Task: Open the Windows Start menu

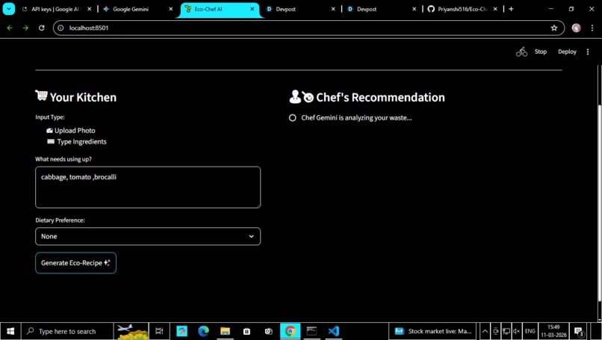Action: click(10, 331)
